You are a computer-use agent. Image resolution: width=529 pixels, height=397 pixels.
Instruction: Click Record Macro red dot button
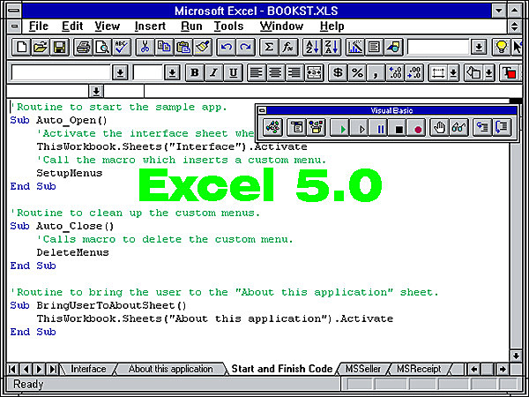click(418, 128)
